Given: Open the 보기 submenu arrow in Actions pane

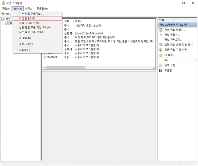Looking at the screenshot, I should pyautogui.click(x=195, y=60).
